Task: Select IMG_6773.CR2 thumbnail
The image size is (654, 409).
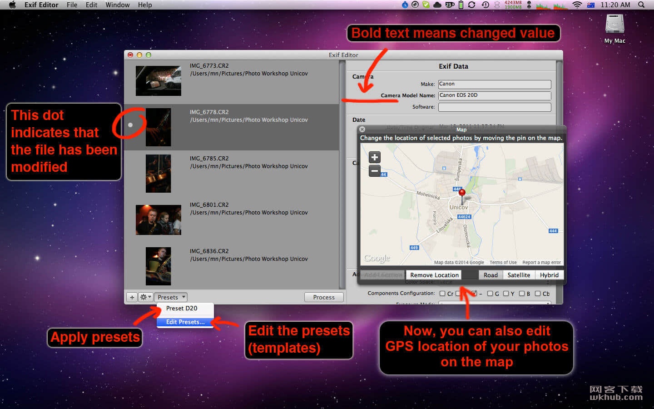Action: [x=159, y=81]
